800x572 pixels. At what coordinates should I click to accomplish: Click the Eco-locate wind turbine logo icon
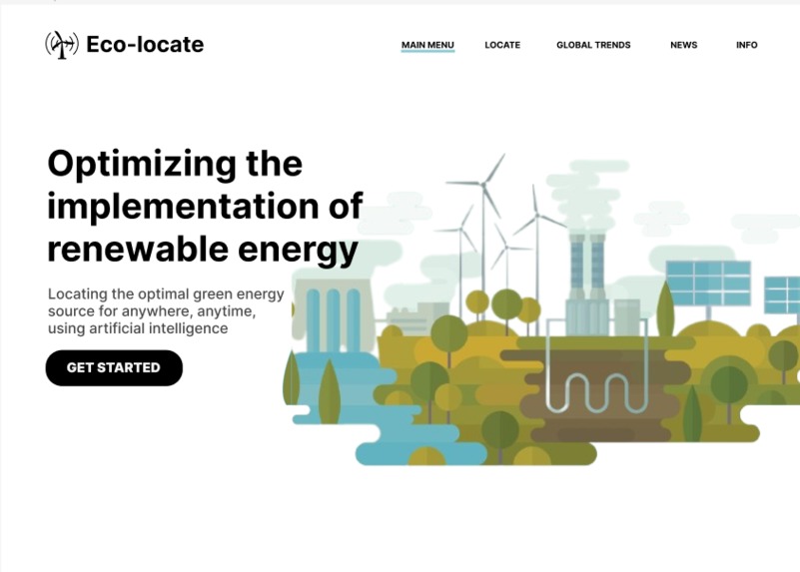[62, 45]
